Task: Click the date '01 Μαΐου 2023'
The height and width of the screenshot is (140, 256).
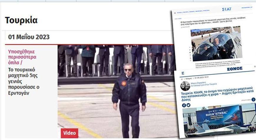Action: coord(29,37)
